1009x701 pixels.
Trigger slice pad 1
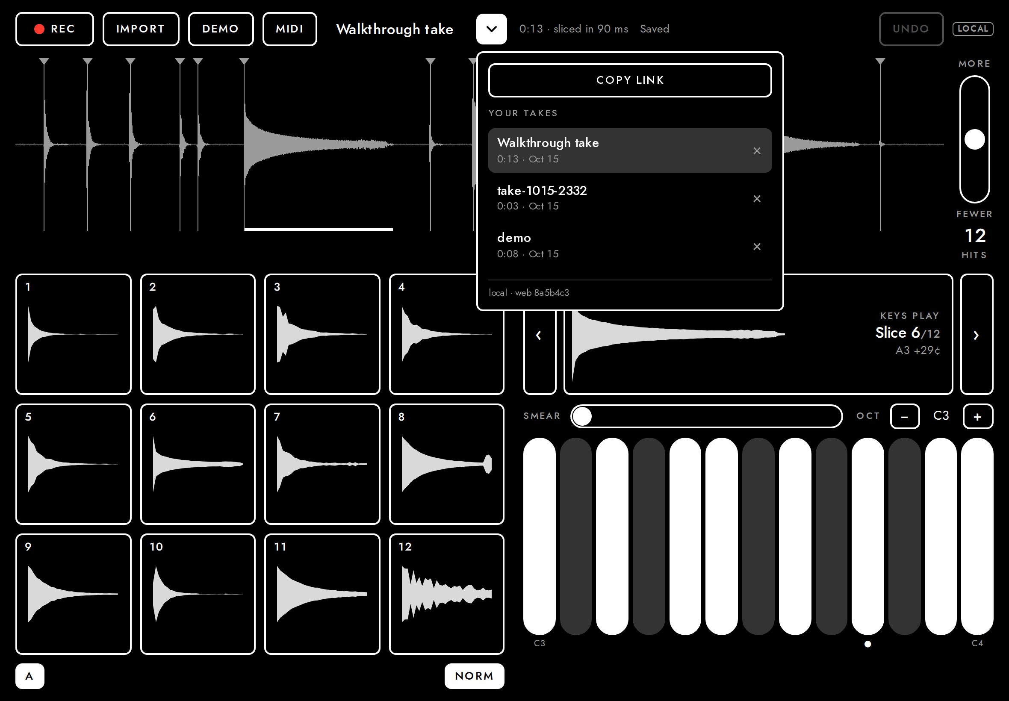click(74, 334)
